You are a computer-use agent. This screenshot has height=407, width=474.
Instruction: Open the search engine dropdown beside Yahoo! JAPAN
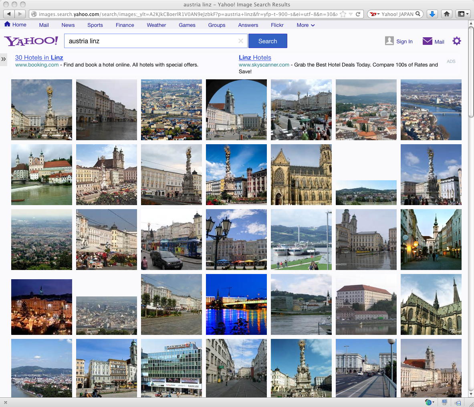(375, 14)
